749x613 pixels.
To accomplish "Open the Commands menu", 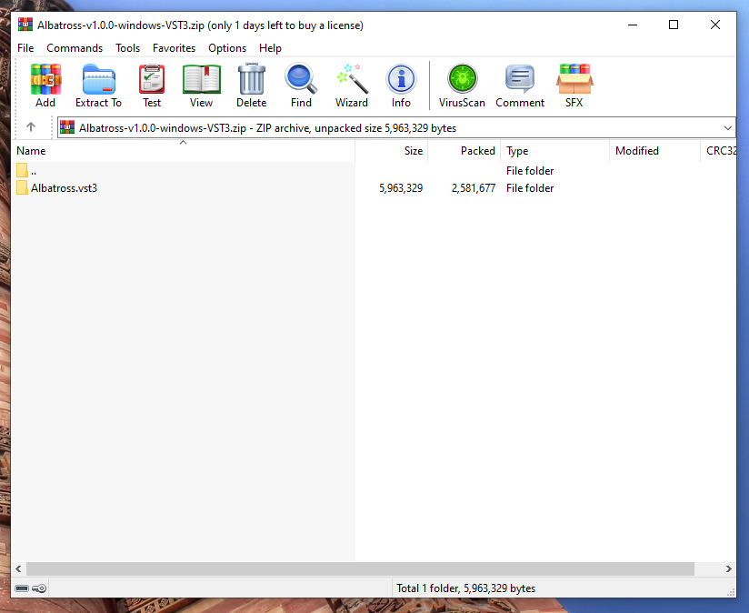I will pyautogui.click(x=75, y=48).
